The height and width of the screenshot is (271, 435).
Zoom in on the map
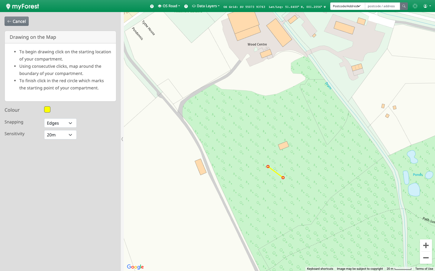[426, 245]
